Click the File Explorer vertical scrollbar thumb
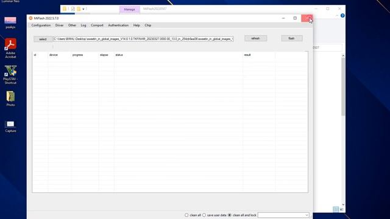390x219 pixels. pyautogui.click(x=343, y=86)
